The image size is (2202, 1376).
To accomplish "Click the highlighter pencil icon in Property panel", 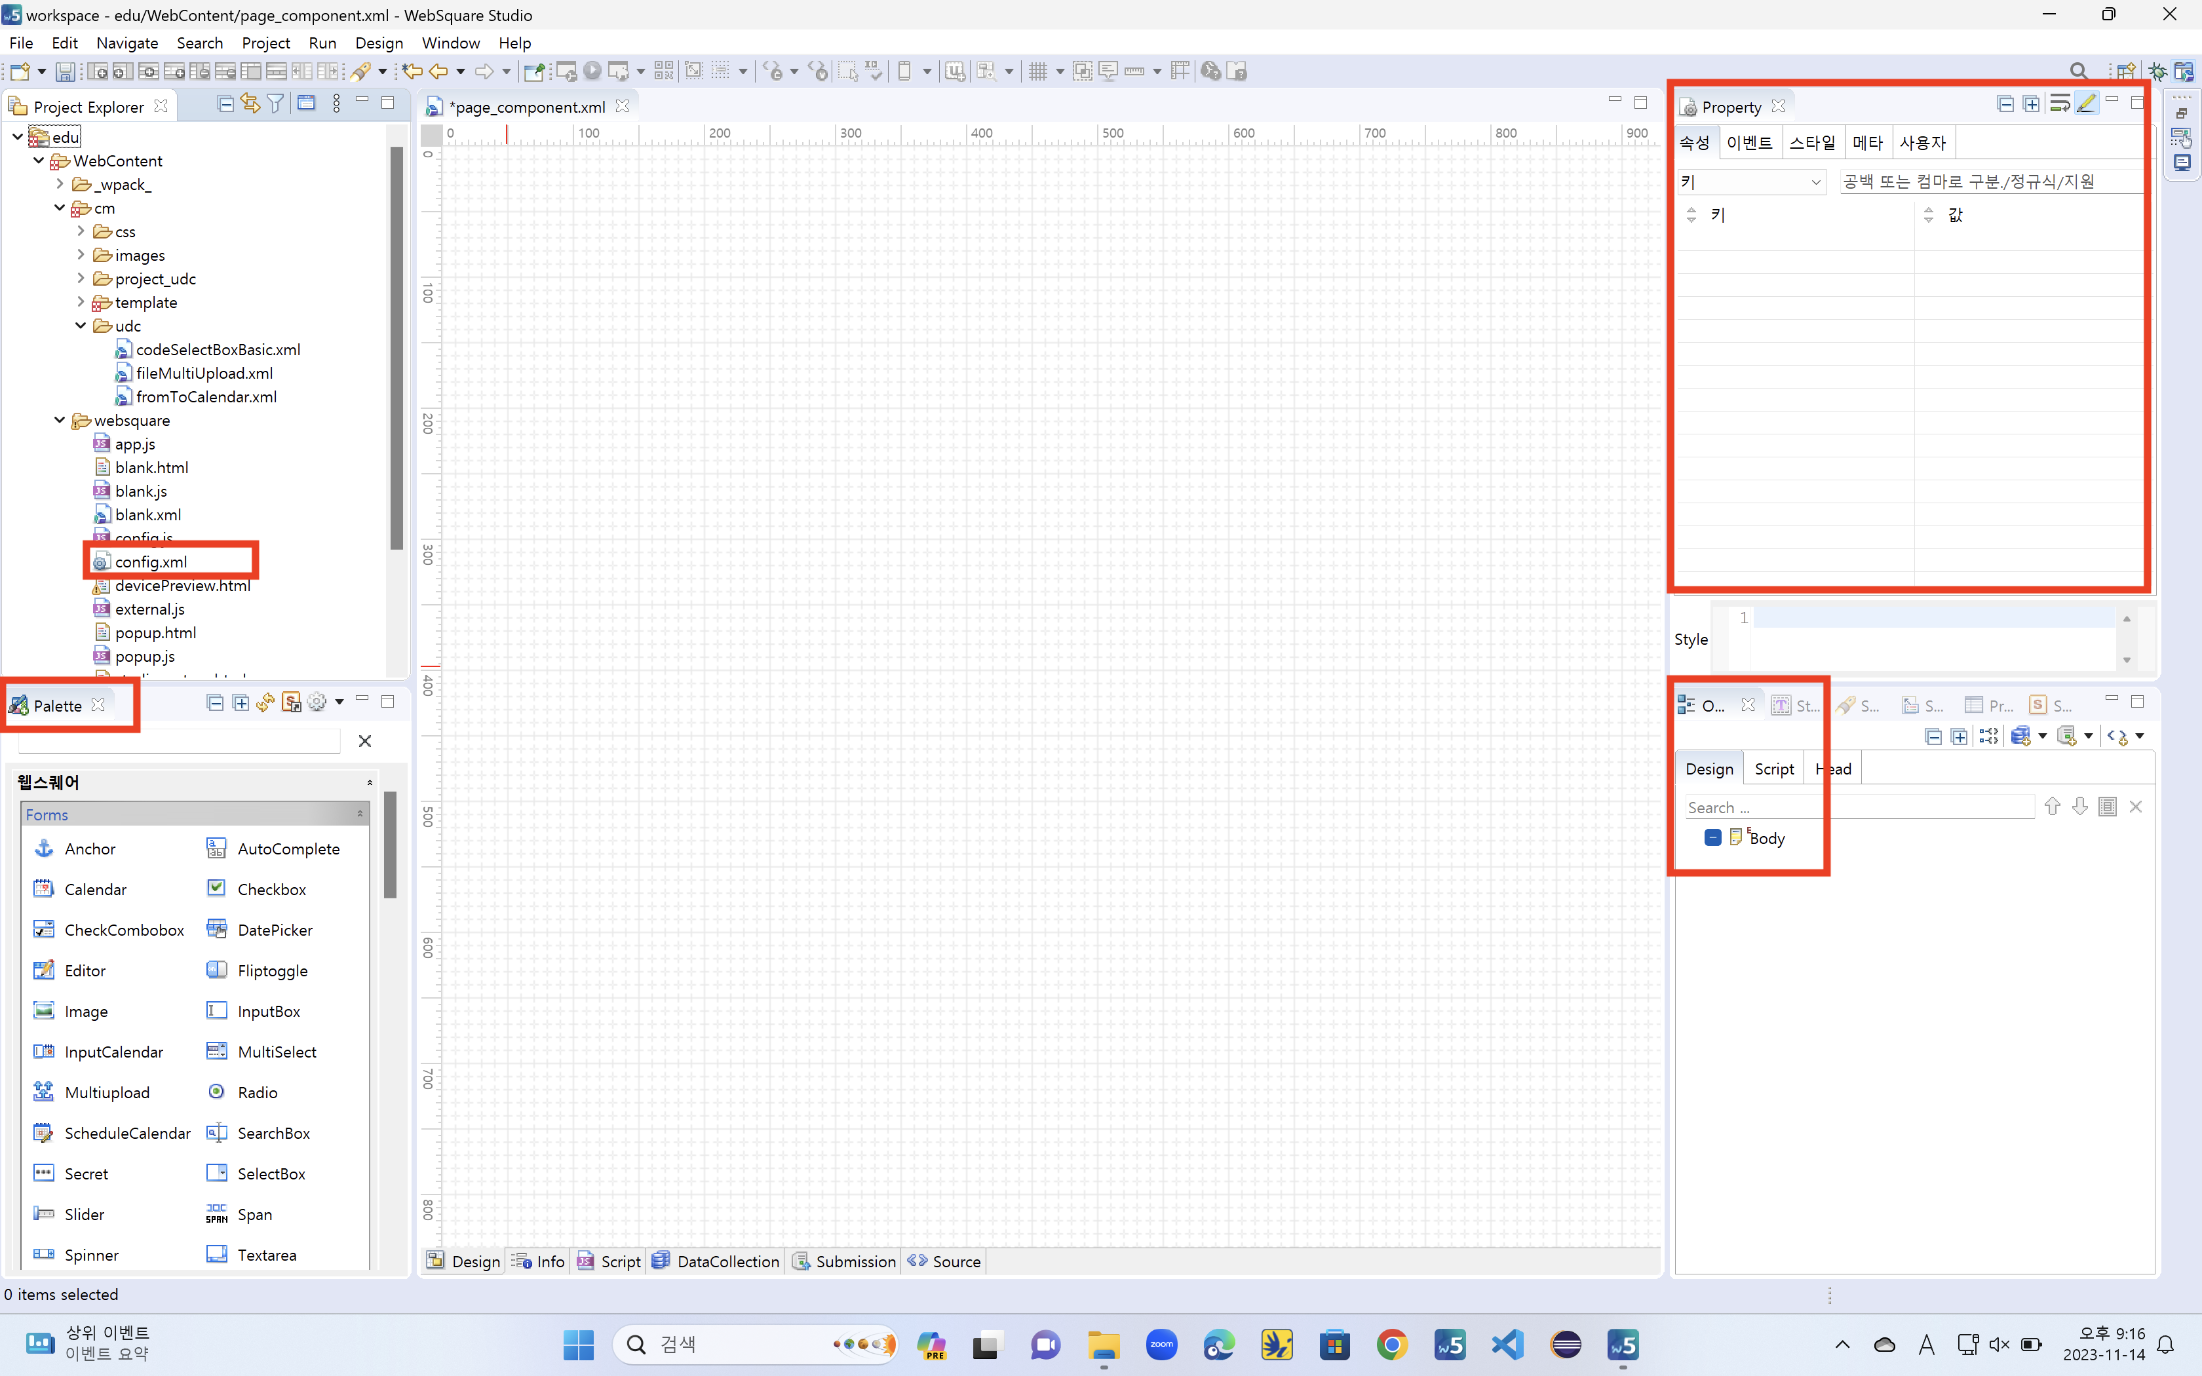I will (x=2087, y=104).
